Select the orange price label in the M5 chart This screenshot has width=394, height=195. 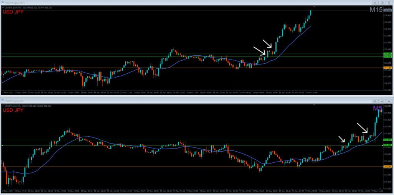coord(388,167)
